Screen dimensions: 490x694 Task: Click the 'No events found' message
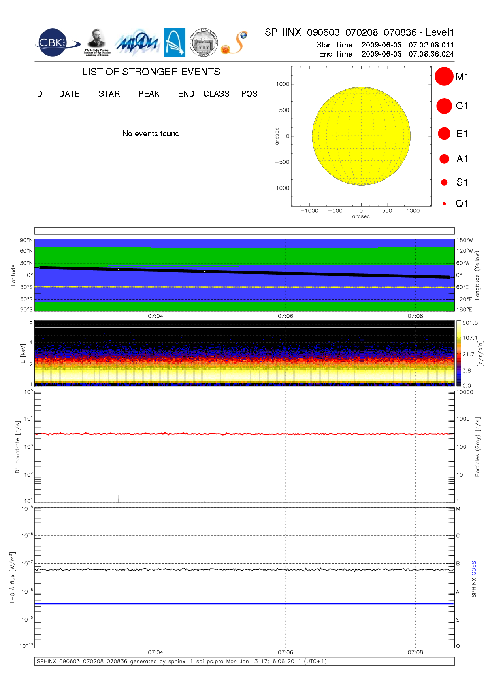tap(151, 133)
